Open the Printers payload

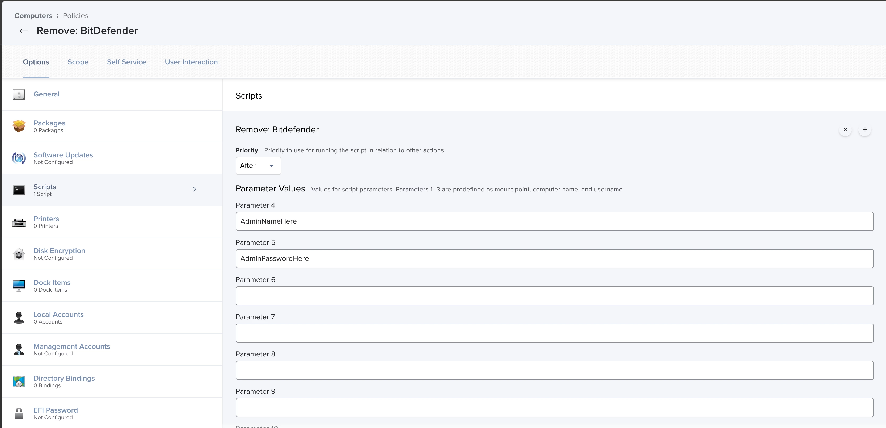112,222
